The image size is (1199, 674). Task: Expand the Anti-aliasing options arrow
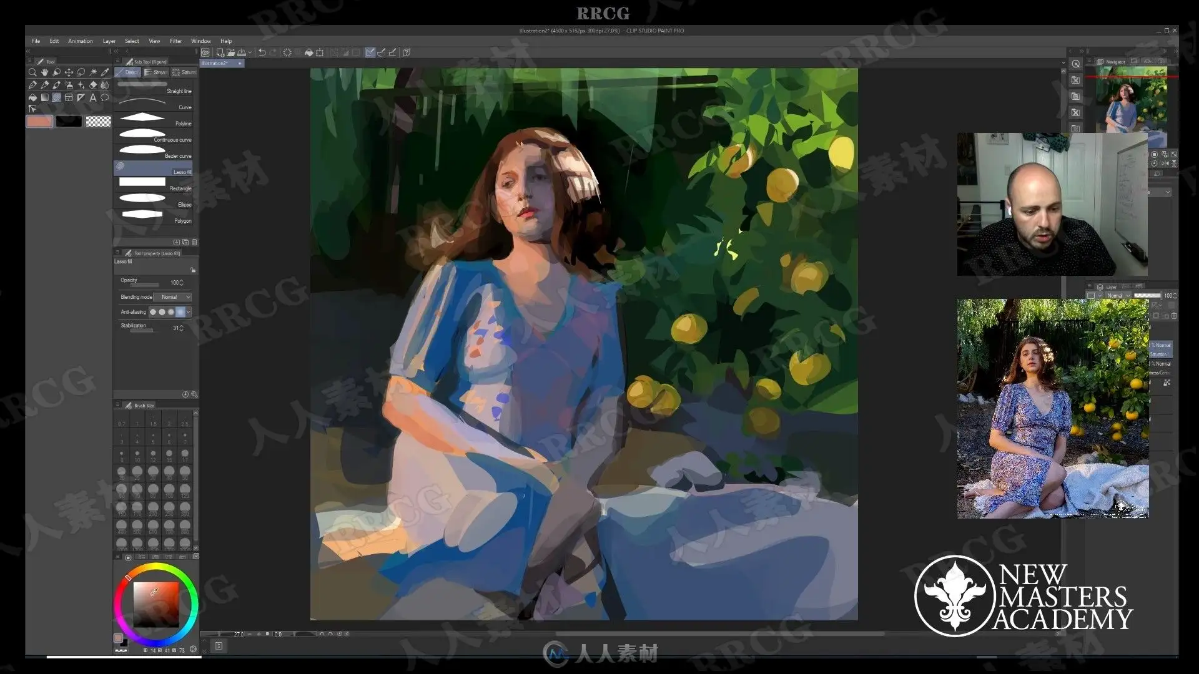[x=189, y=312]
